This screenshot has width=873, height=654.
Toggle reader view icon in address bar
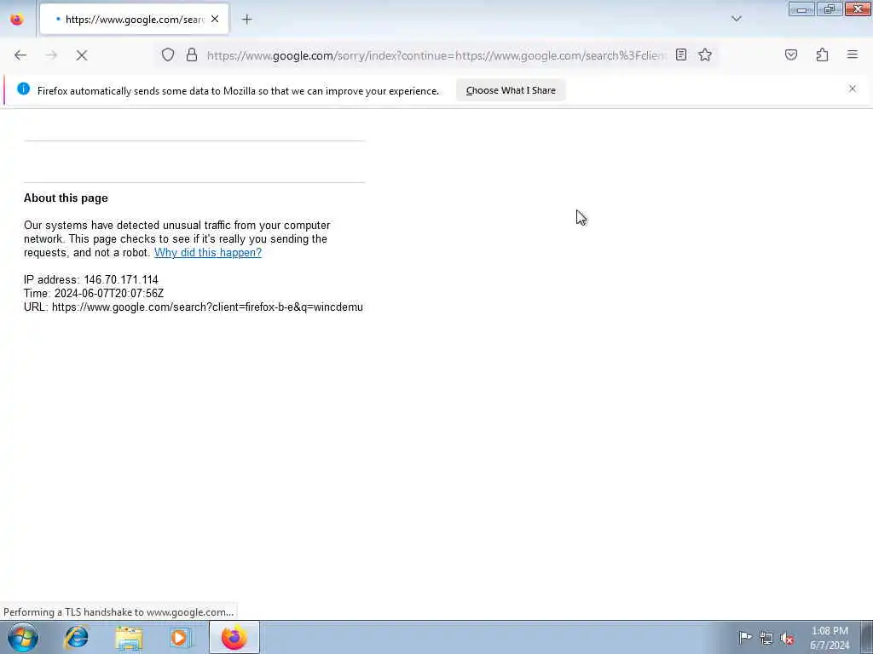click(x=681, y=54)
